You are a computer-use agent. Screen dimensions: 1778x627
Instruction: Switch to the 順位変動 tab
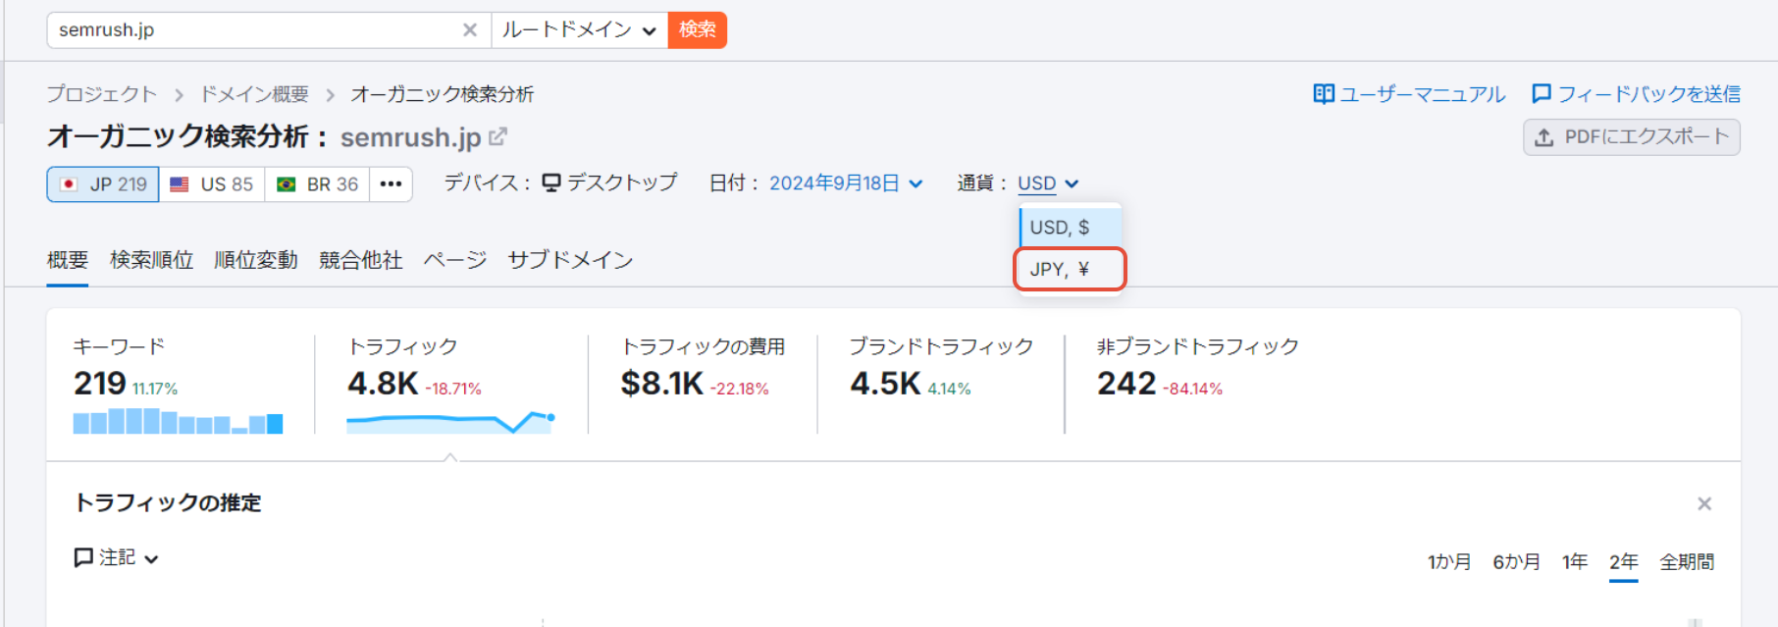256,260
